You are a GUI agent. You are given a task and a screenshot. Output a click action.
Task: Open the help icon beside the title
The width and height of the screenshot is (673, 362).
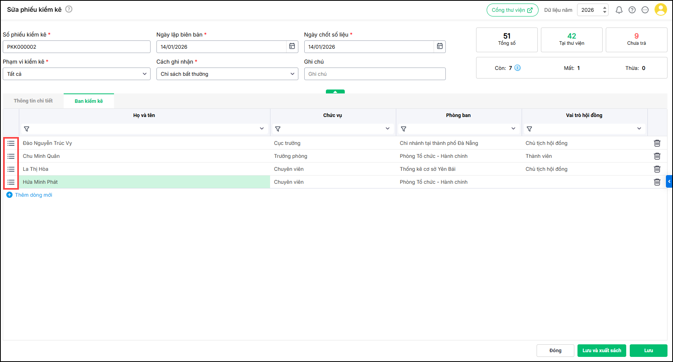(69, 9)
